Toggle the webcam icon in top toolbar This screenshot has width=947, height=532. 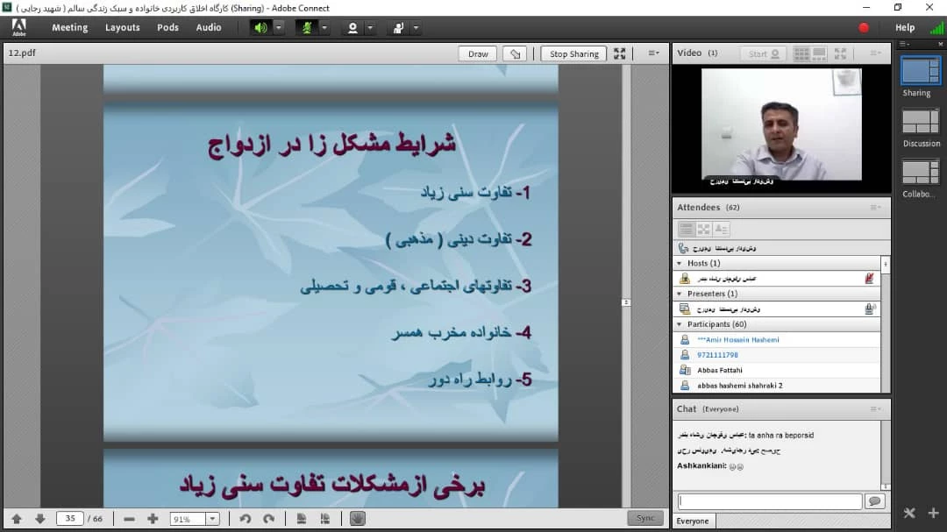[x=352, y=27]
